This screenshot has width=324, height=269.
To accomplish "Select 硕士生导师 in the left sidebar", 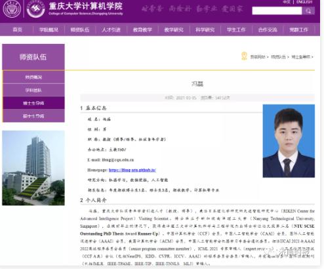I will point(33,116).
